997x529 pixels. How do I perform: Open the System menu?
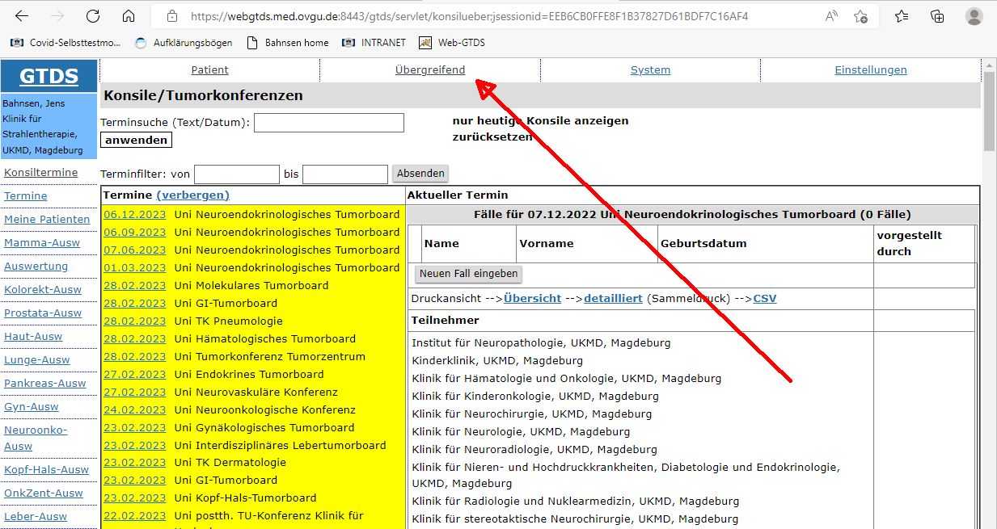pyautogui.click(x=650, y=69)
